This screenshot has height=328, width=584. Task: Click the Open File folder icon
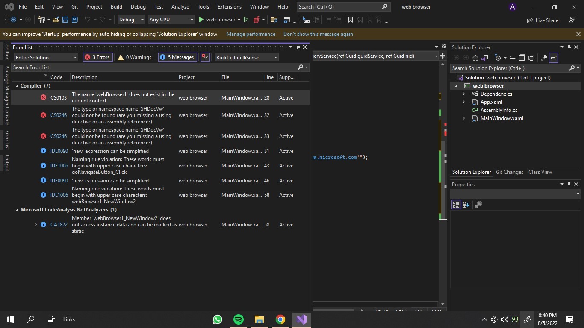point(56,20)
